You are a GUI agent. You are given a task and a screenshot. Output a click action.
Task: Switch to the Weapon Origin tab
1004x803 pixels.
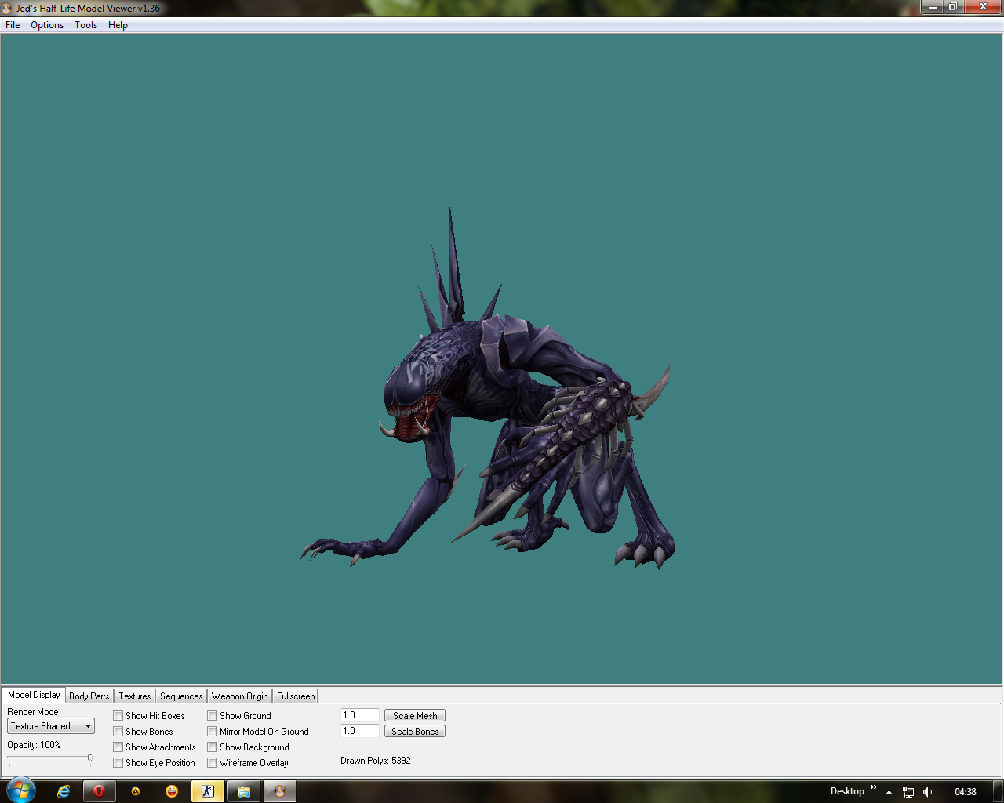pyautogui.click(x=239, y=696)
